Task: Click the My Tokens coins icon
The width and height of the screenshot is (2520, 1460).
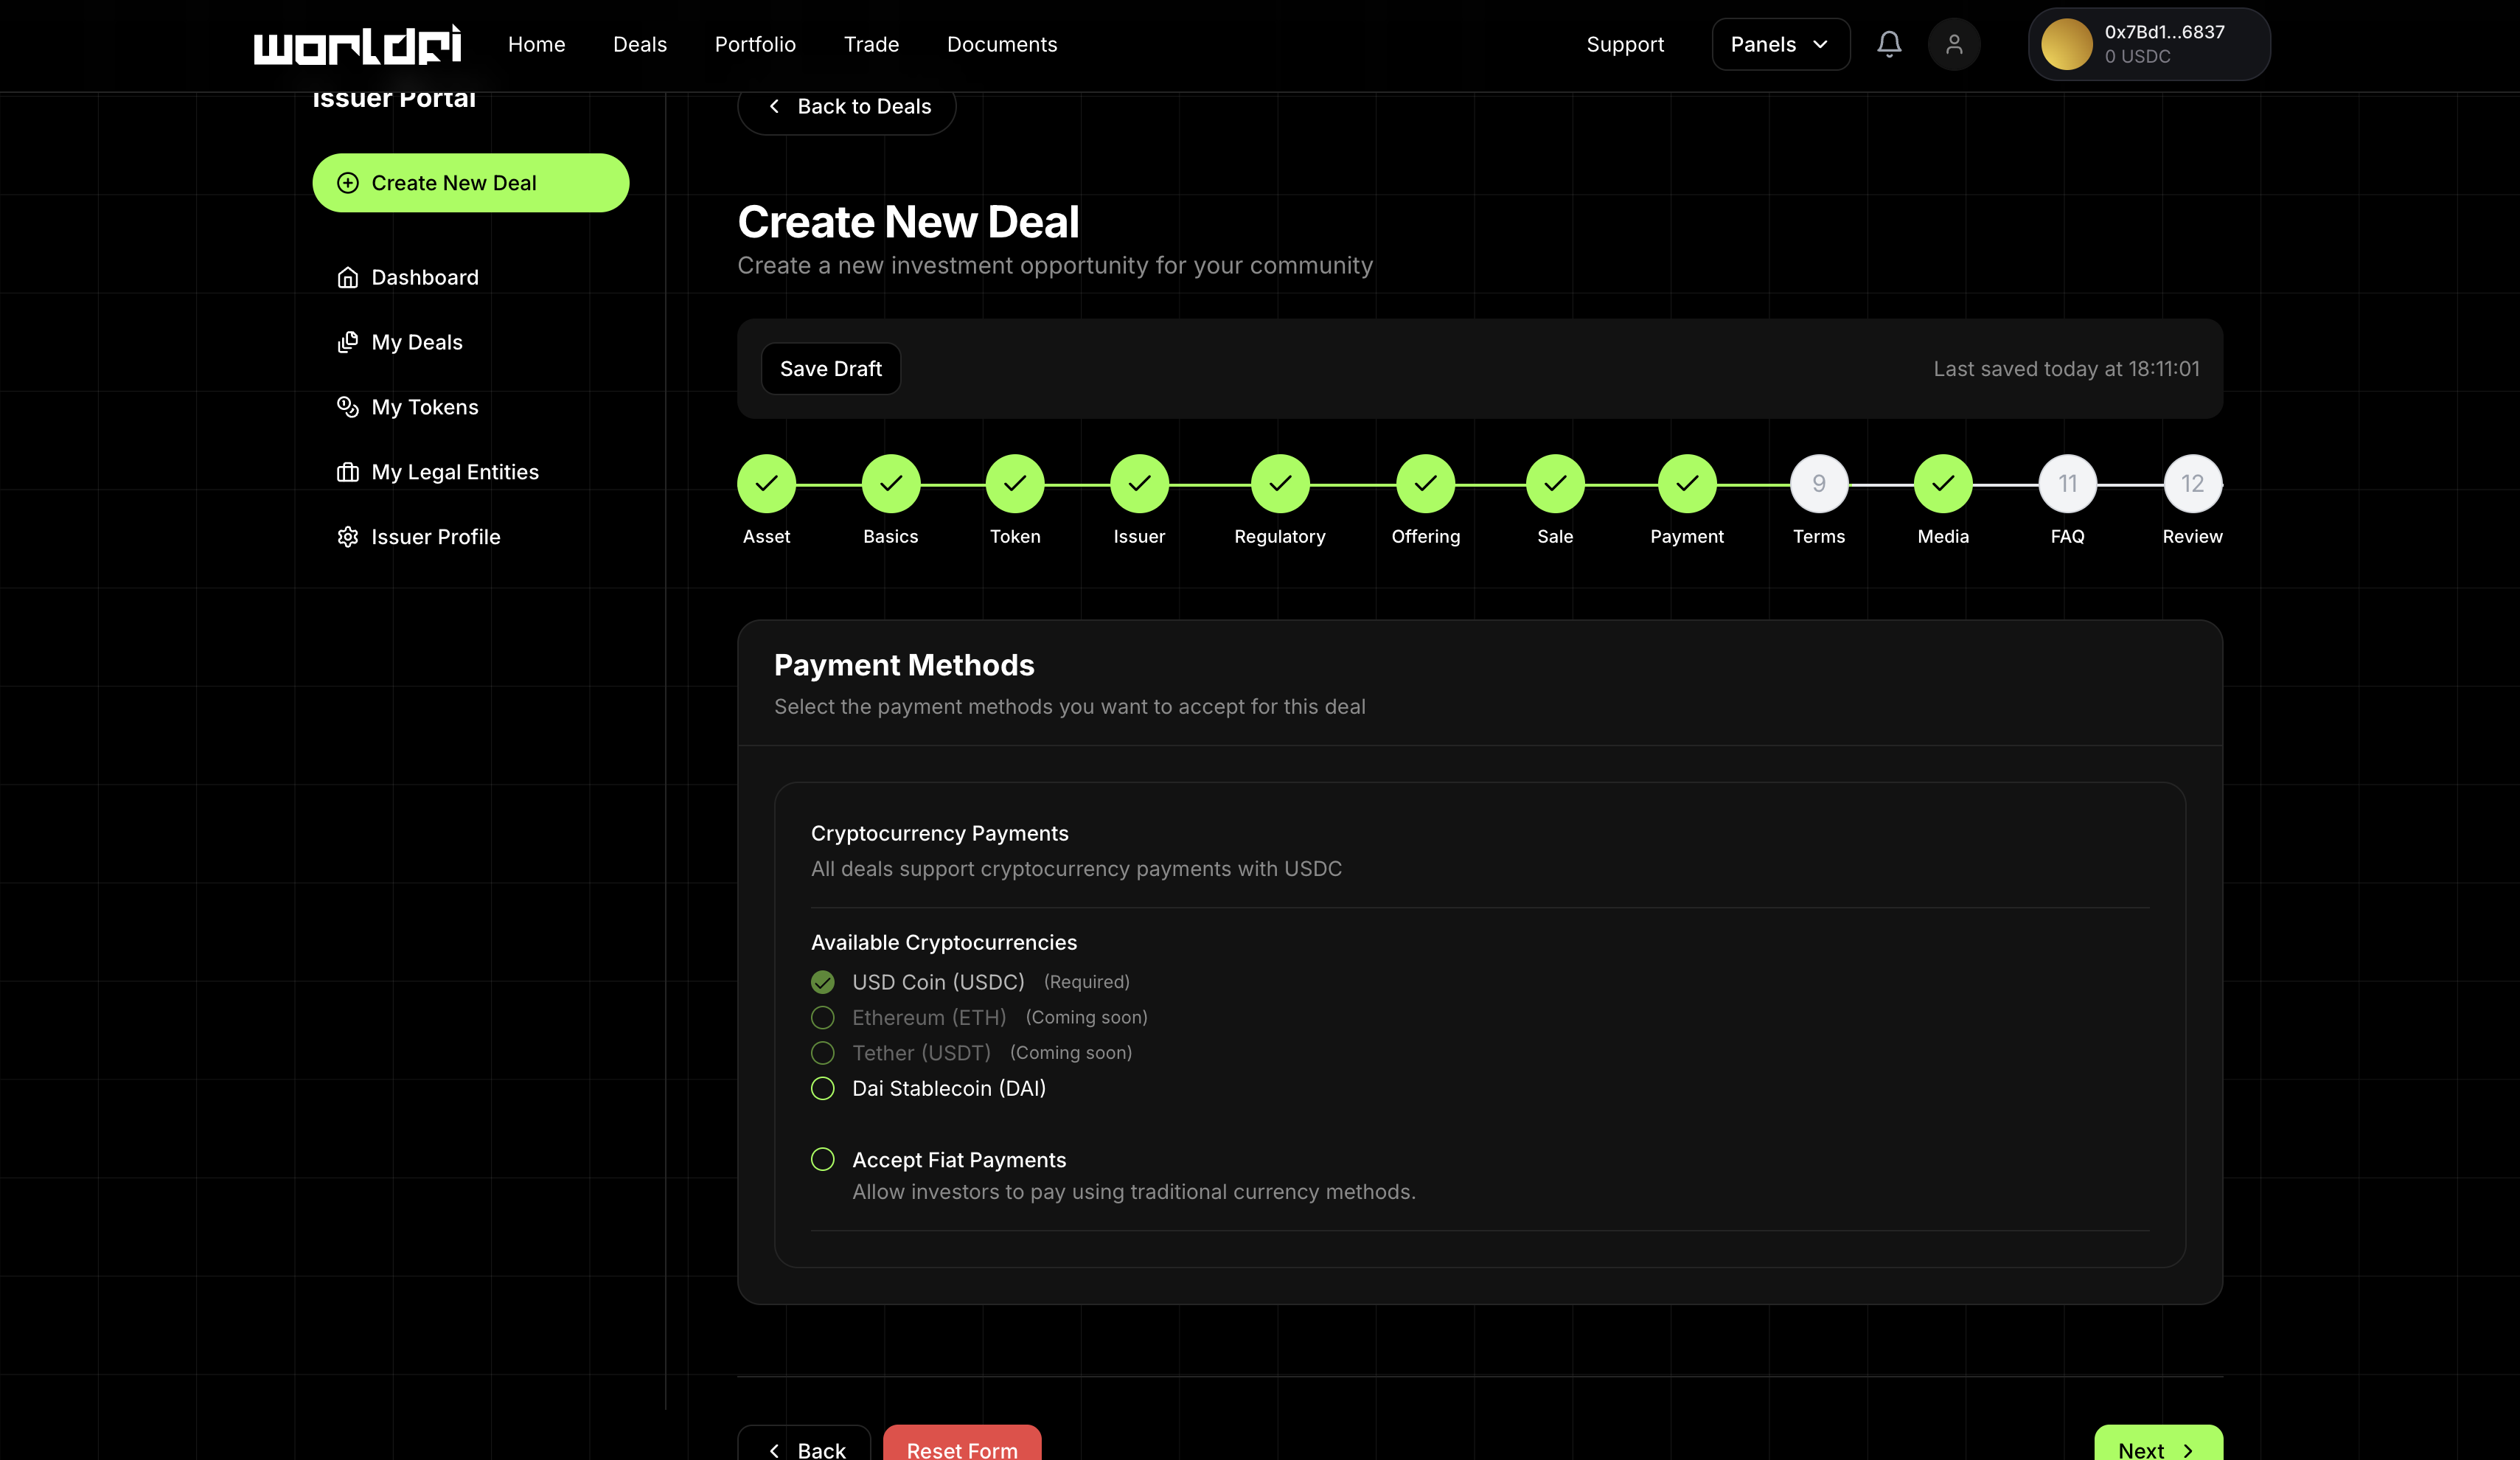Action: 347,407
